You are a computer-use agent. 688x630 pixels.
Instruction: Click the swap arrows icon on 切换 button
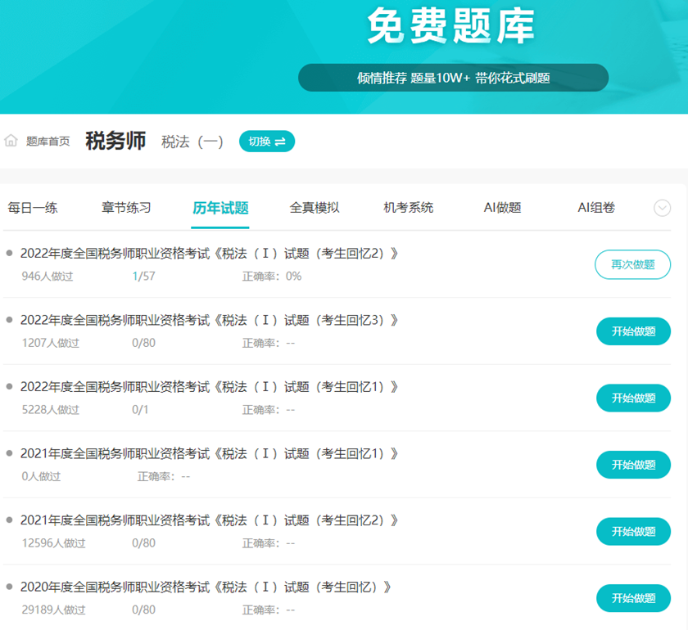280,141
